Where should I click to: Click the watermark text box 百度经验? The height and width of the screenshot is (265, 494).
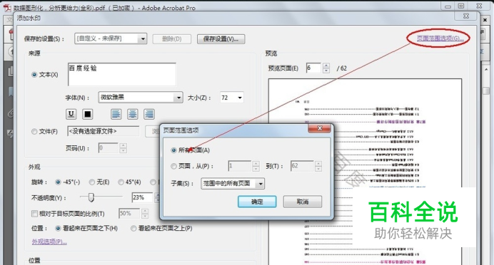[121, 74]
